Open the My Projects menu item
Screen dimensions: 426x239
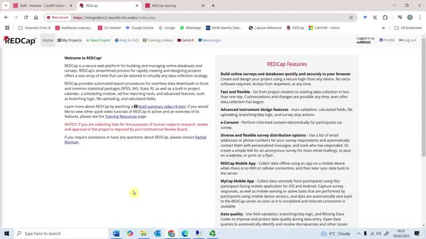tap(70, 40)
